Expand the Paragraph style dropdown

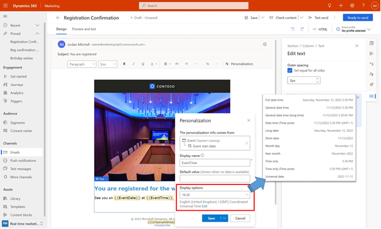(82, 64)
